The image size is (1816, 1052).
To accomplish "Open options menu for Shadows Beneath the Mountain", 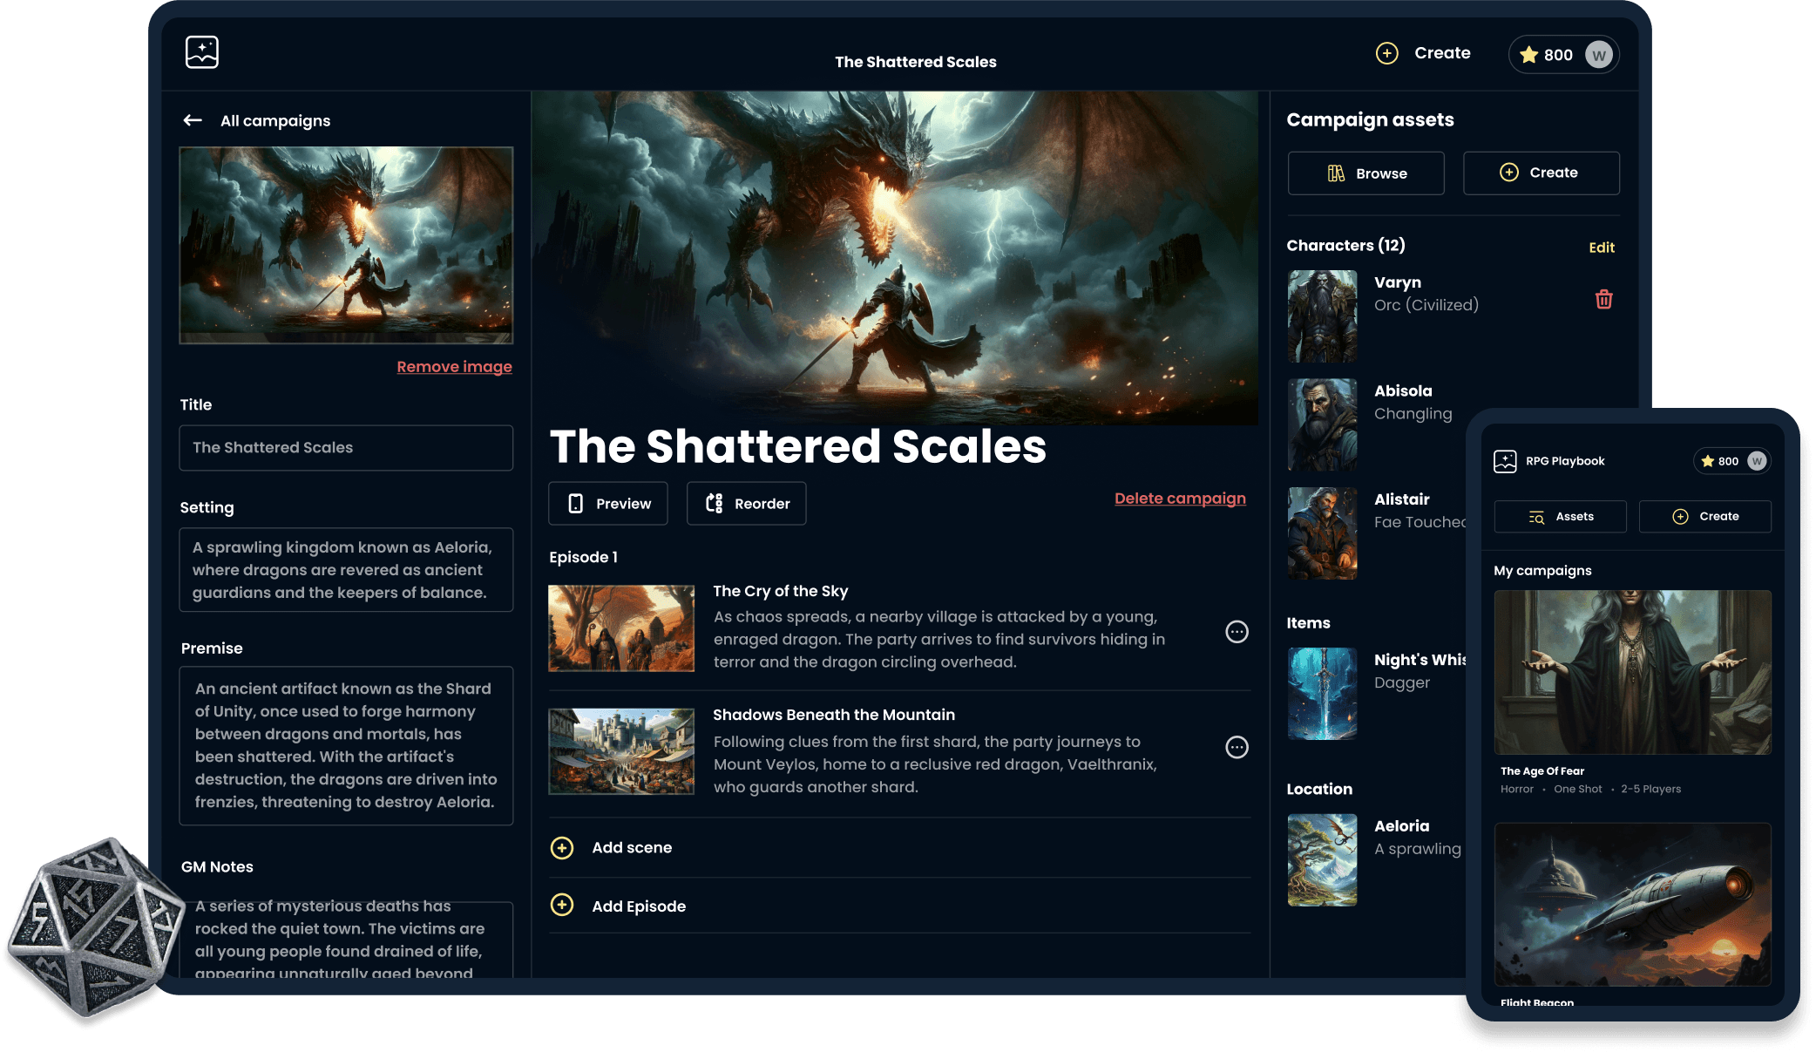I will pos(1237,747).
